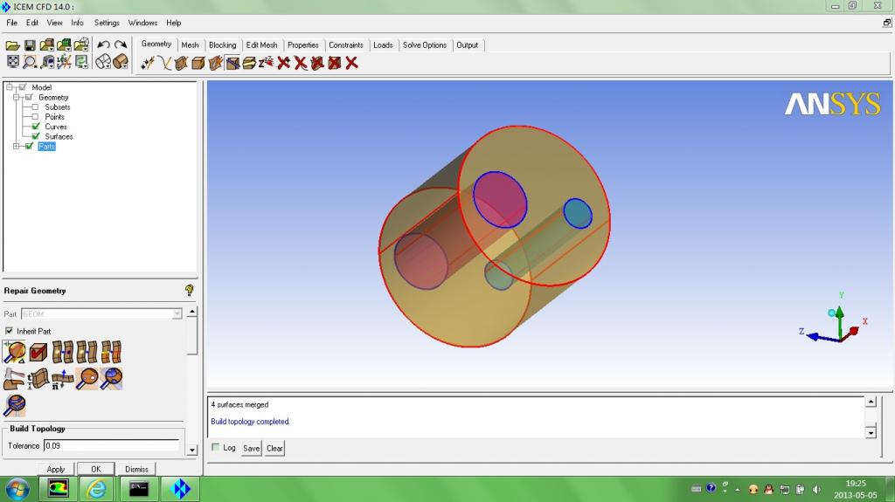Screen dimensions: 895x502
Task: Click Save button in message log
Action: point(251,449)
